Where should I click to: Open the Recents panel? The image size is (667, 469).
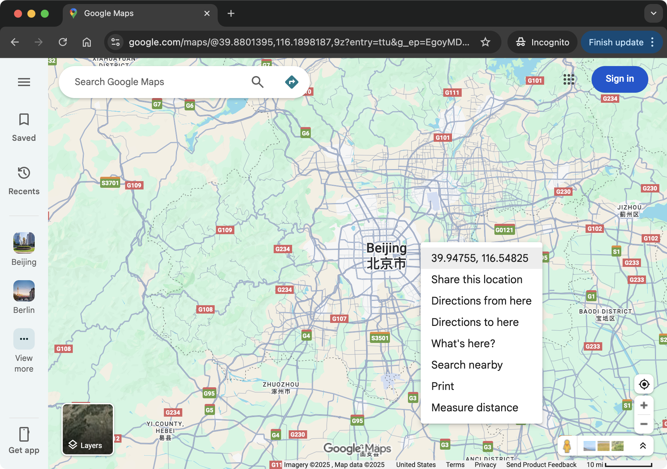click(24, 180)
